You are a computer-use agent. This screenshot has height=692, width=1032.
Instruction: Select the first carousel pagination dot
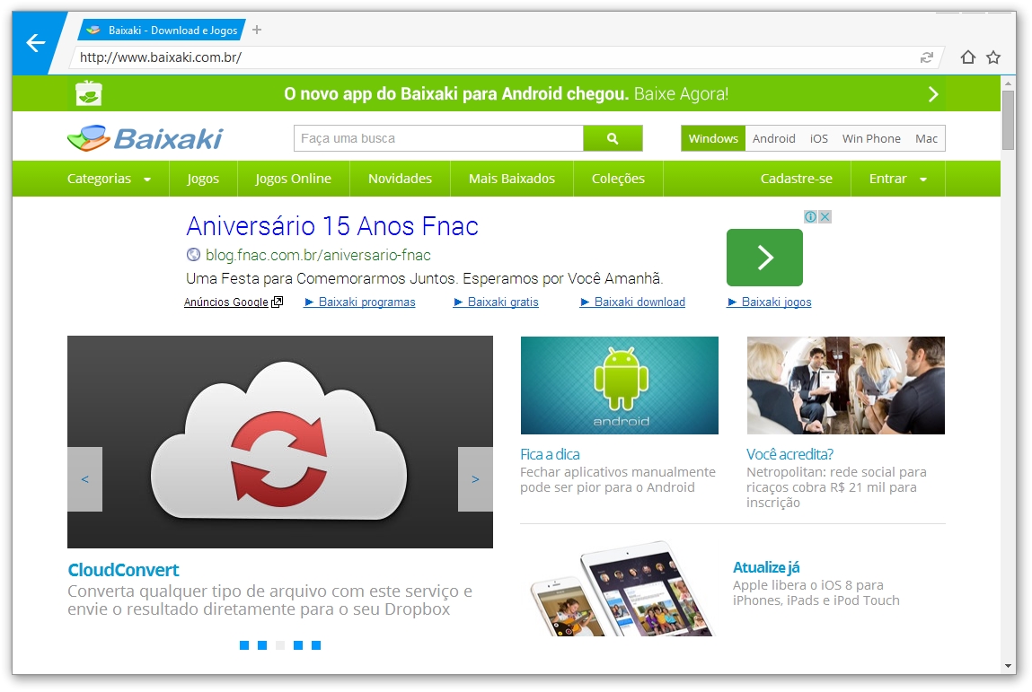coord(244,645)
